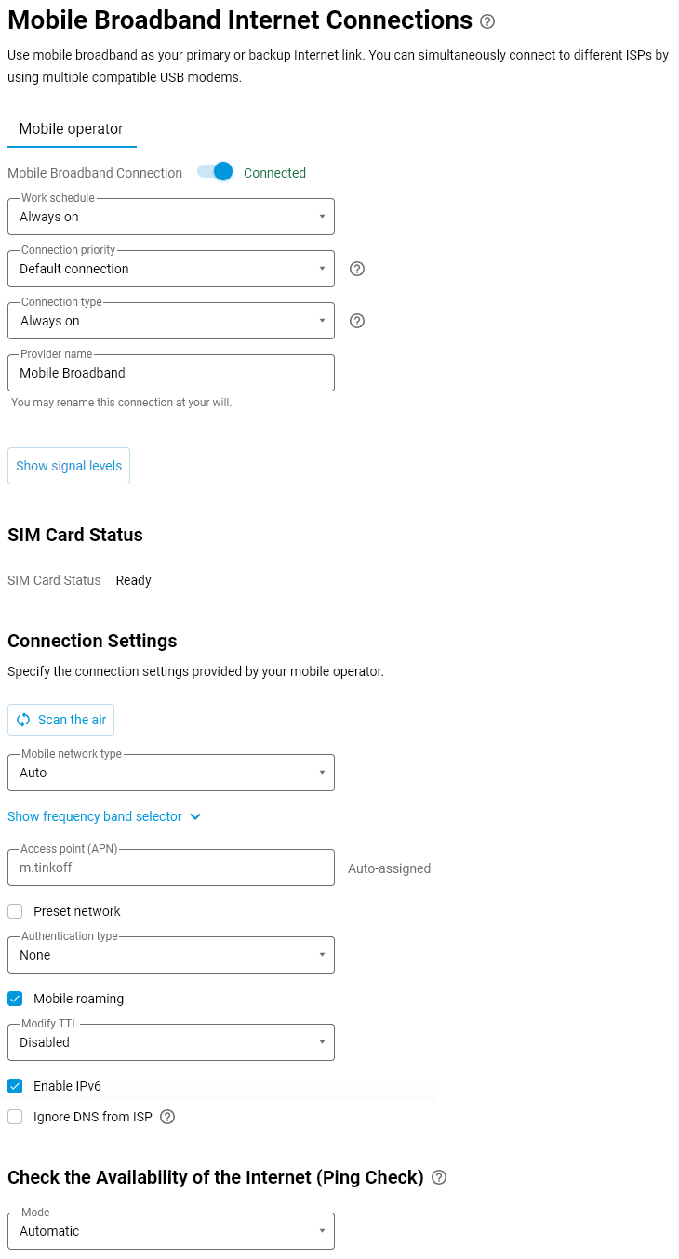
Task: Toggle the Mobile Broadband Connection switch
Action: [x=216, y=172]
